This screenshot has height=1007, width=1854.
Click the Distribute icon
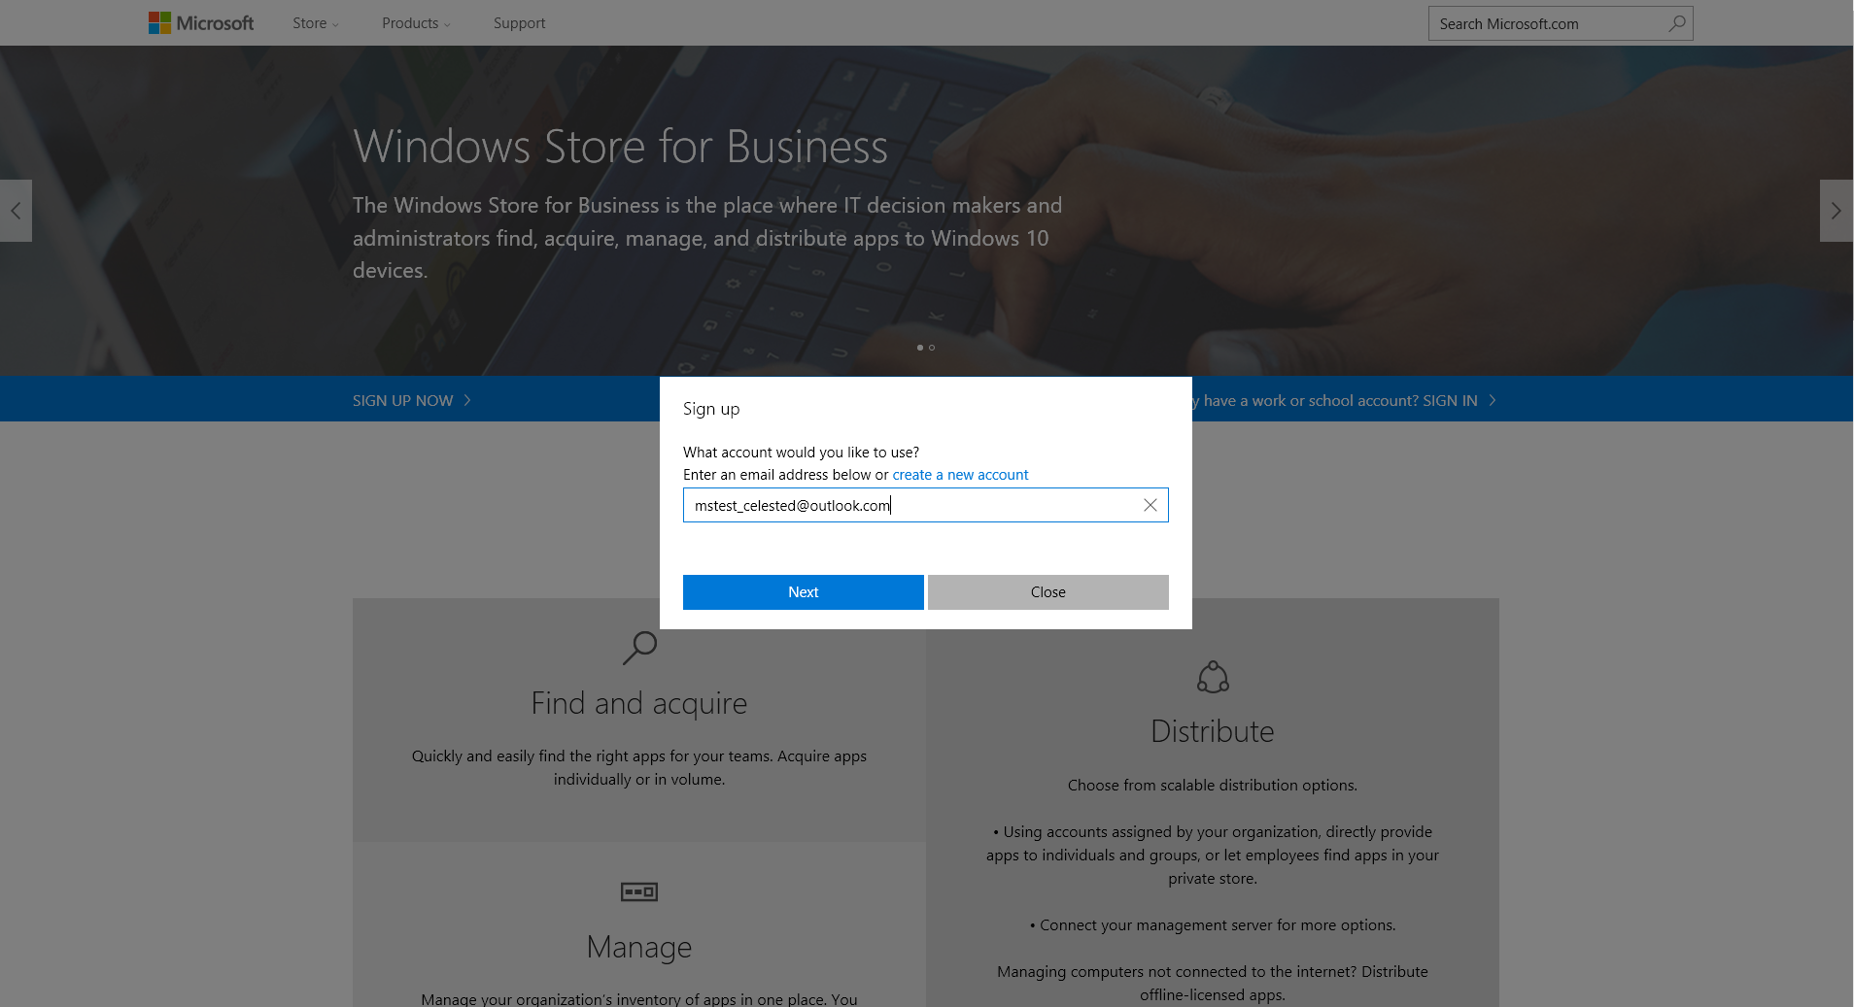click(x=1213, y=677)
